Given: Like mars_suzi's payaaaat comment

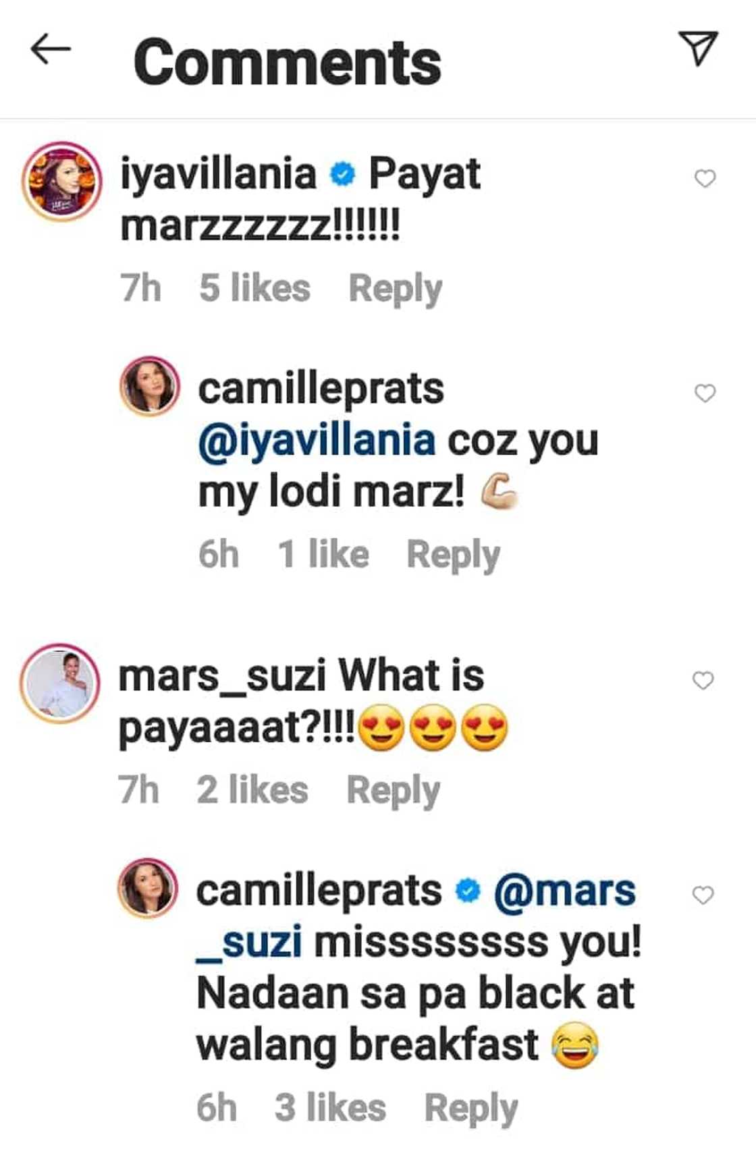Looking at the screenshot, I should coord(703,681).
